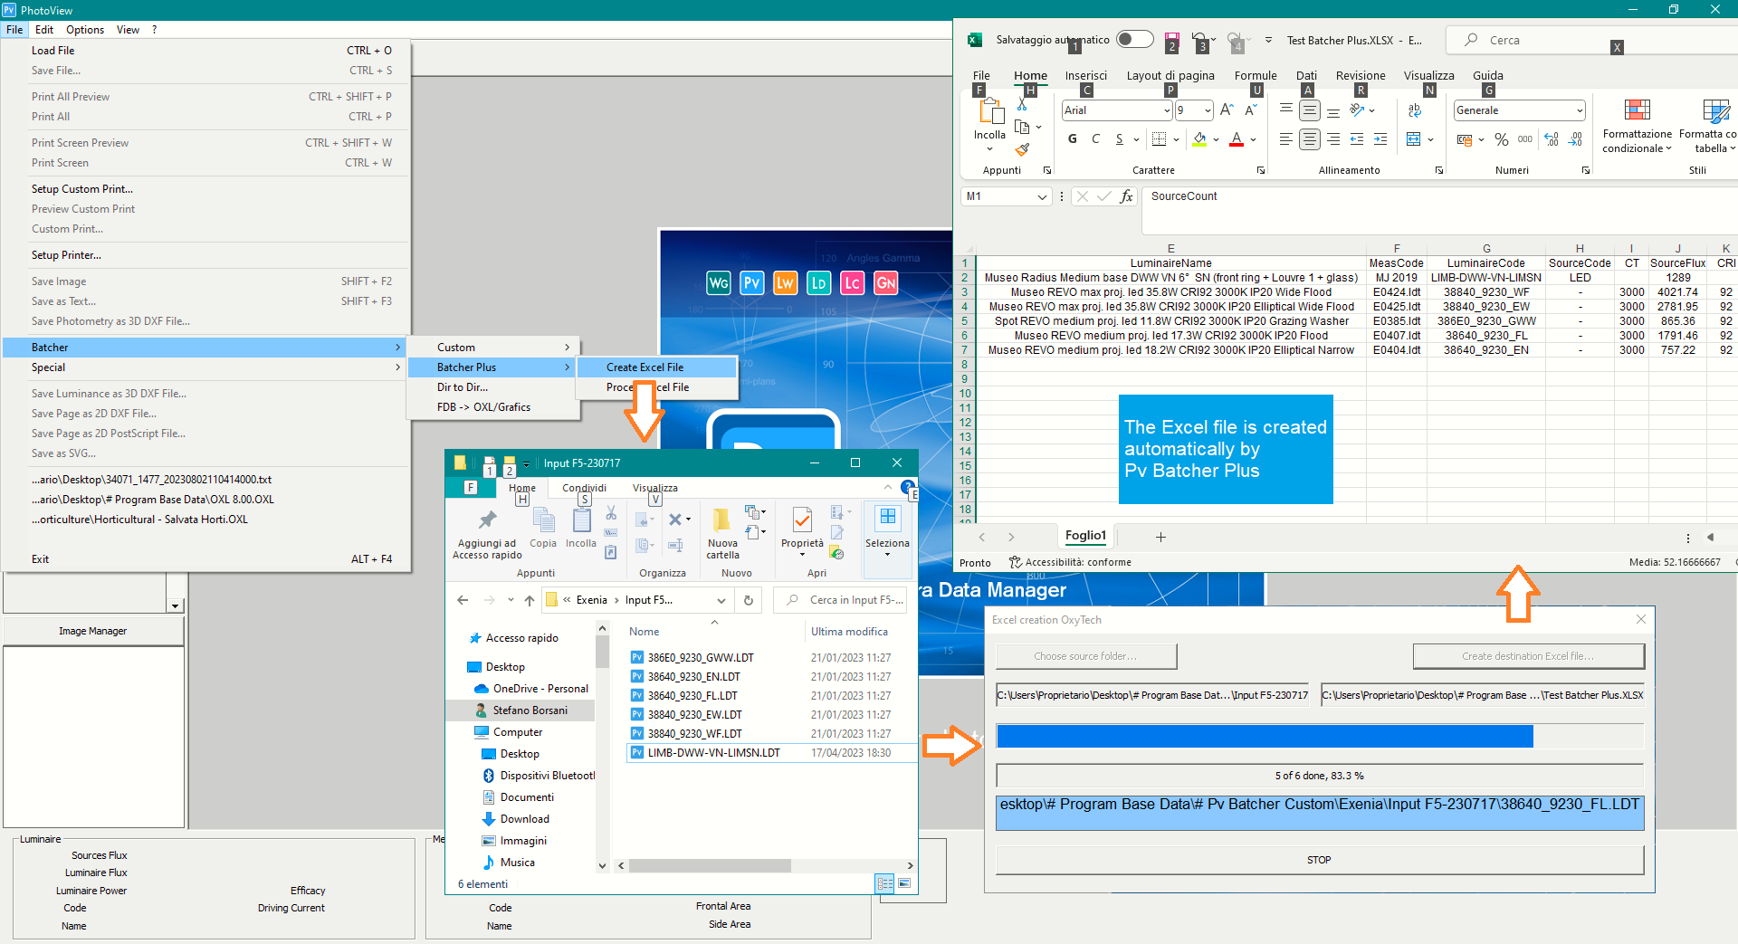
Task: Click the cell borders icon in Excel
Action: [x=1159, y=139]
